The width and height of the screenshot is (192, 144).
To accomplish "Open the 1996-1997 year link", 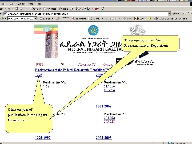I will coord(43,138).
